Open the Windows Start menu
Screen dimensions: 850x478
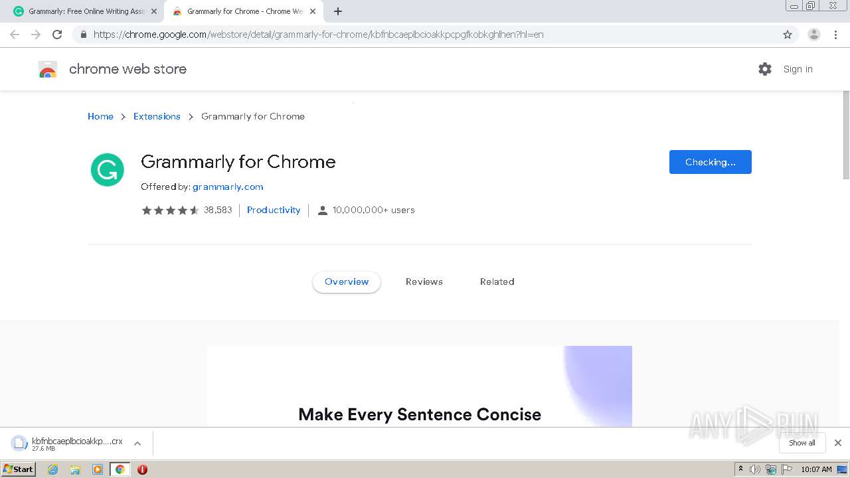19,469
